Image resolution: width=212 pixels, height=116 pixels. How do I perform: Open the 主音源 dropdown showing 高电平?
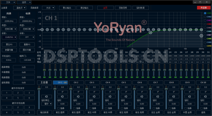pyautogui.click(x=20, y=8)
